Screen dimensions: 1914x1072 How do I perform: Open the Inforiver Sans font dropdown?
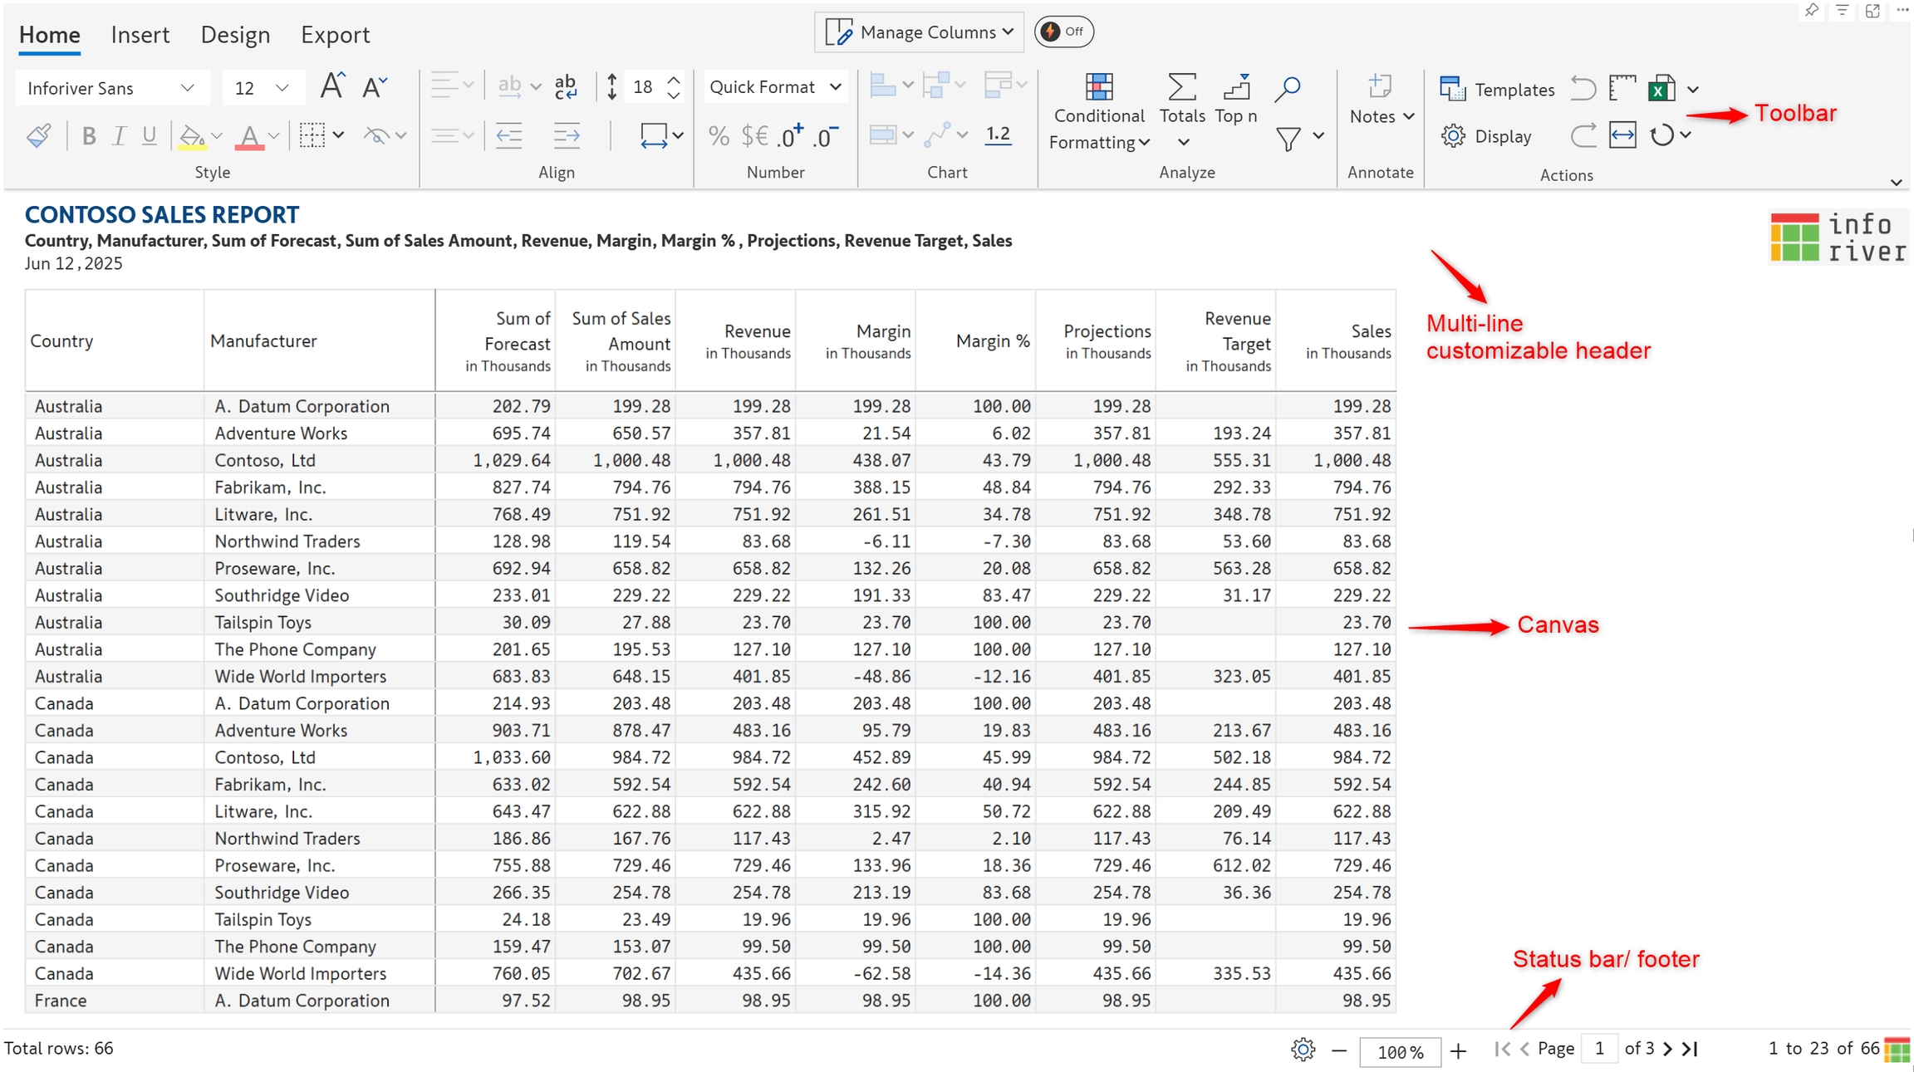(110, 88)
